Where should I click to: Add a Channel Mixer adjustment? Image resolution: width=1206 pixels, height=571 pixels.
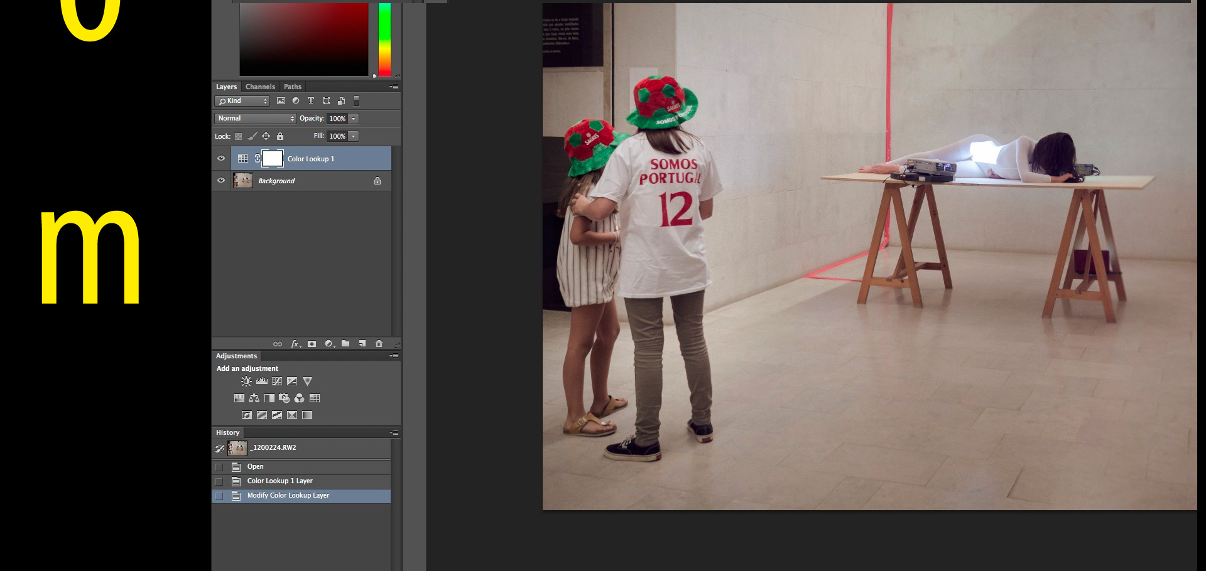point(300,398)
